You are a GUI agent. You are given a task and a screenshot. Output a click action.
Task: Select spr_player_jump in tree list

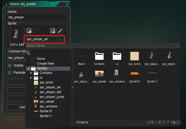(48, 97)
